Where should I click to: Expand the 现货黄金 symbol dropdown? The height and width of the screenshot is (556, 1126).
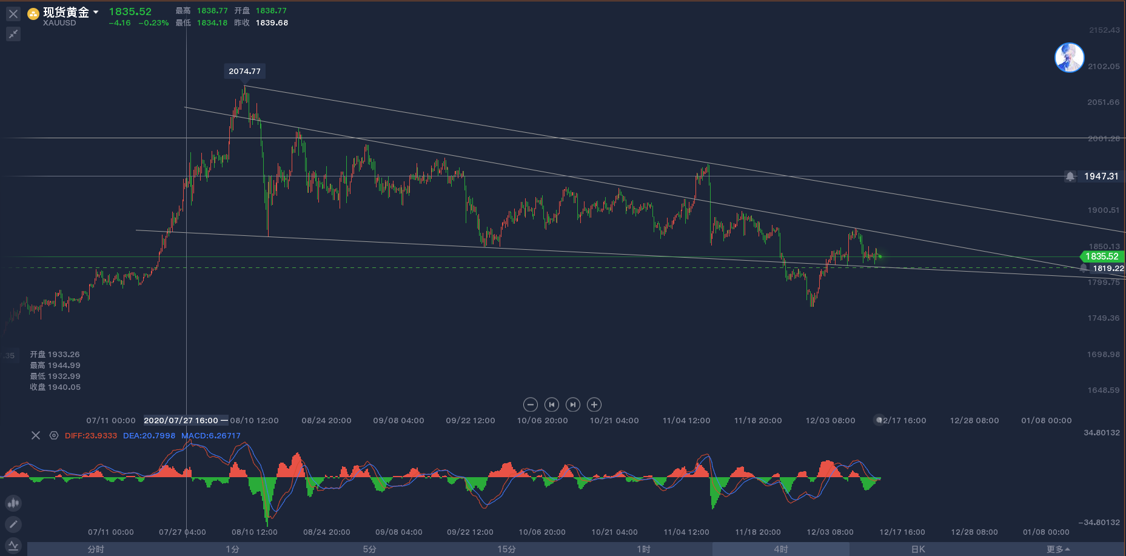[96, 12]
